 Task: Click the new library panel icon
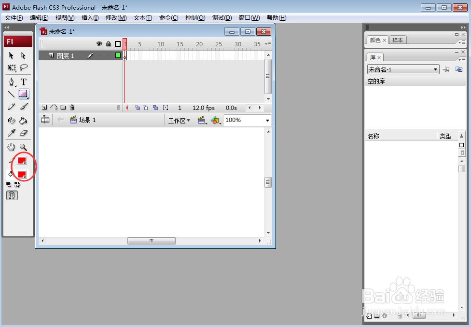[x=459, y=69]
